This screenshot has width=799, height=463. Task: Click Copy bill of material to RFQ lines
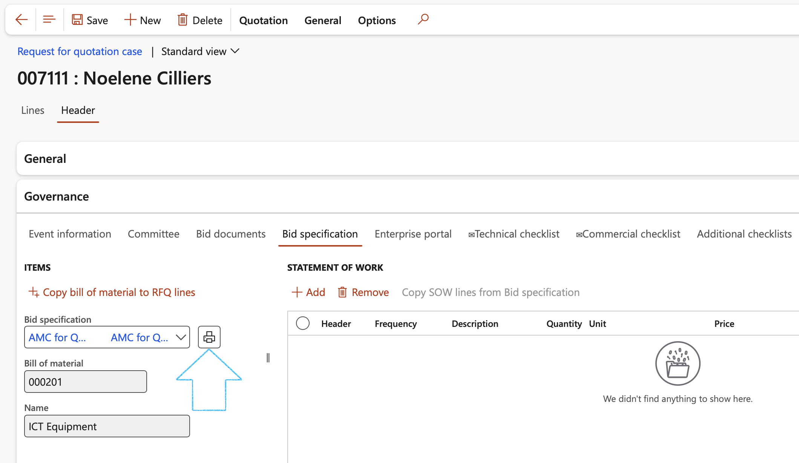(112, 292)
